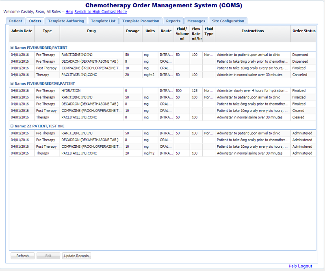The image size is (325, 271).
Task: Sort by Instructions column header
Action: pos(253,34)
